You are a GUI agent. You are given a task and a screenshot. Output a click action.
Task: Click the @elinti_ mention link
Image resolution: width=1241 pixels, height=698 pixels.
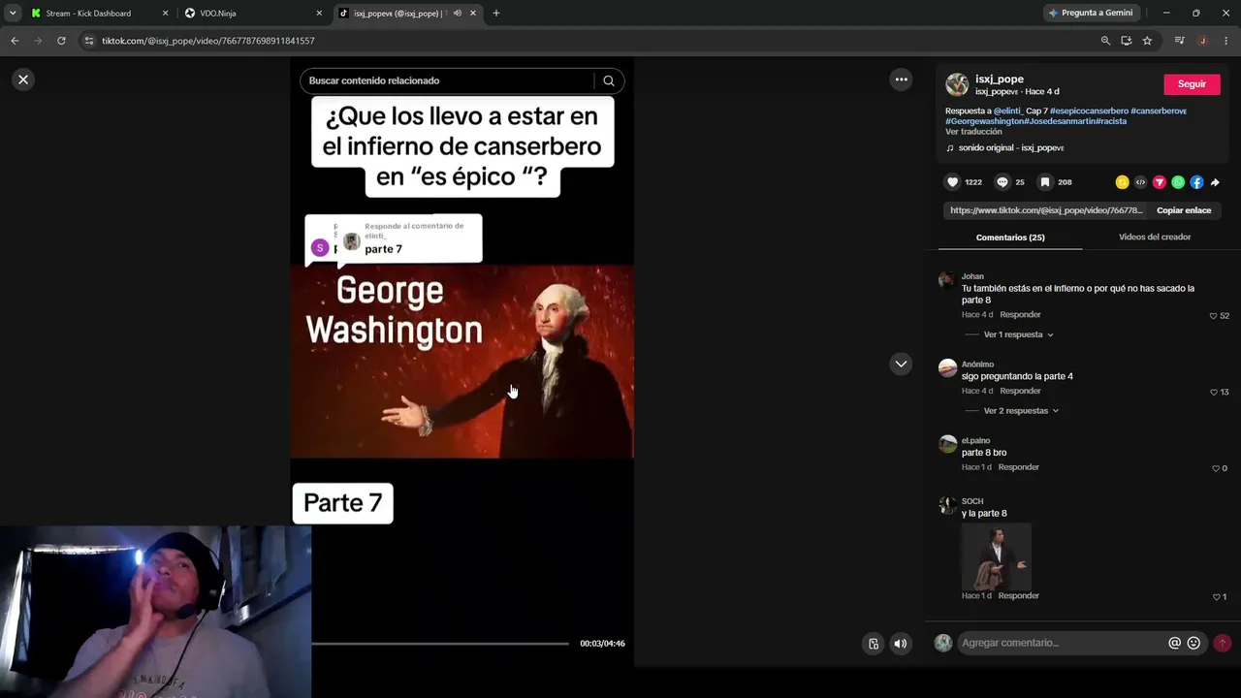click(x=1008, y=111)
